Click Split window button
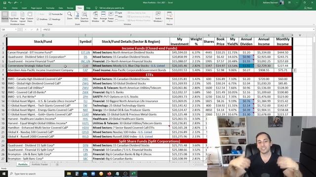The height and width of the screenshot is (177, 316). [118, 13]
